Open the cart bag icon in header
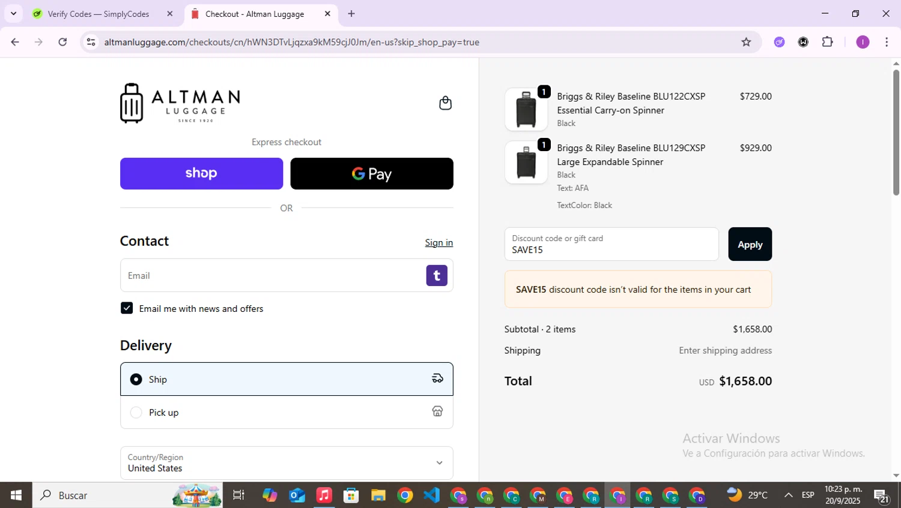Viewport: 901px width, 508px height. click(x=445, y=103)
